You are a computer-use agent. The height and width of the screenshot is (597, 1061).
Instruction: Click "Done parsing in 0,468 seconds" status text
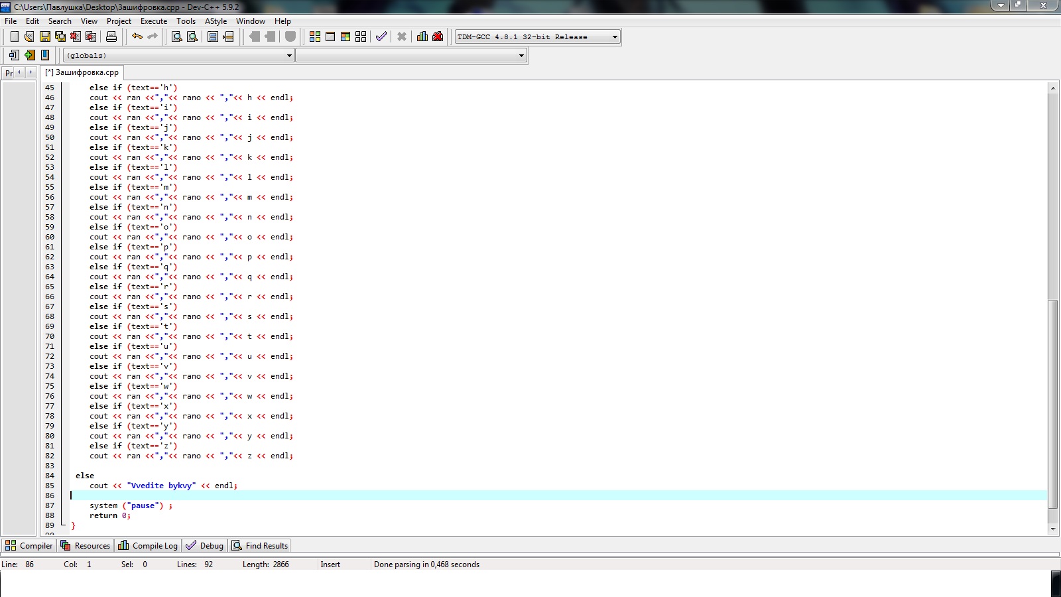coord(426,564)
